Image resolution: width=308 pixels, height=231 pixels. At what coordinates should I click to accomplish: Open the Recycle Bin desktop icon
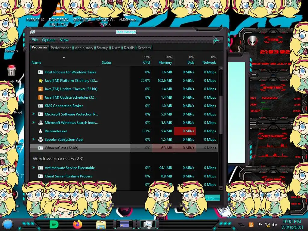pos(11,70)
